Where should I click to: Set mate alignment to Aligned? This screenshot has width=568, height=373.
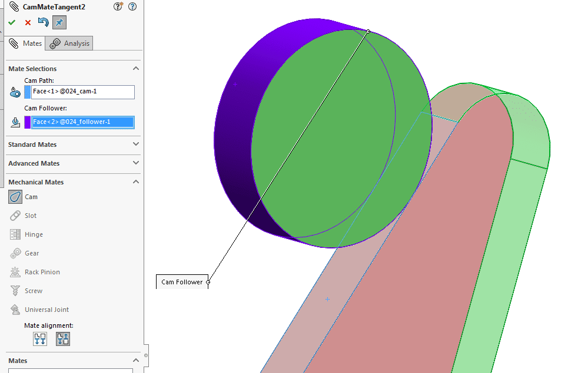(41, 338)
